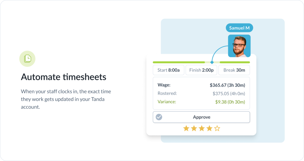Click the fourth gold rating star
Screen dimensions: 304x161
(209, 128)
